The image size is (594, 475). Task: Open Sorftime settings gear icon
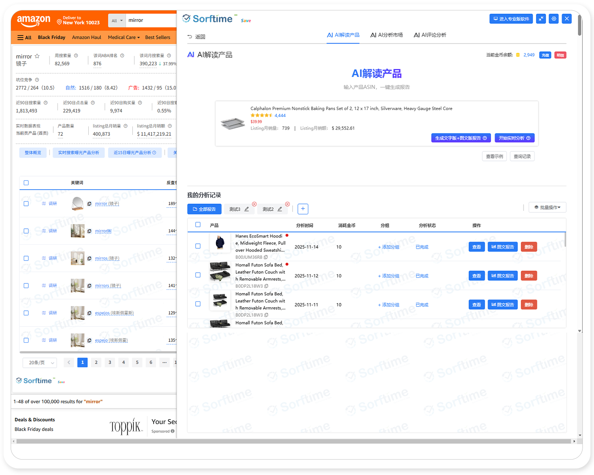click(554, 19)
